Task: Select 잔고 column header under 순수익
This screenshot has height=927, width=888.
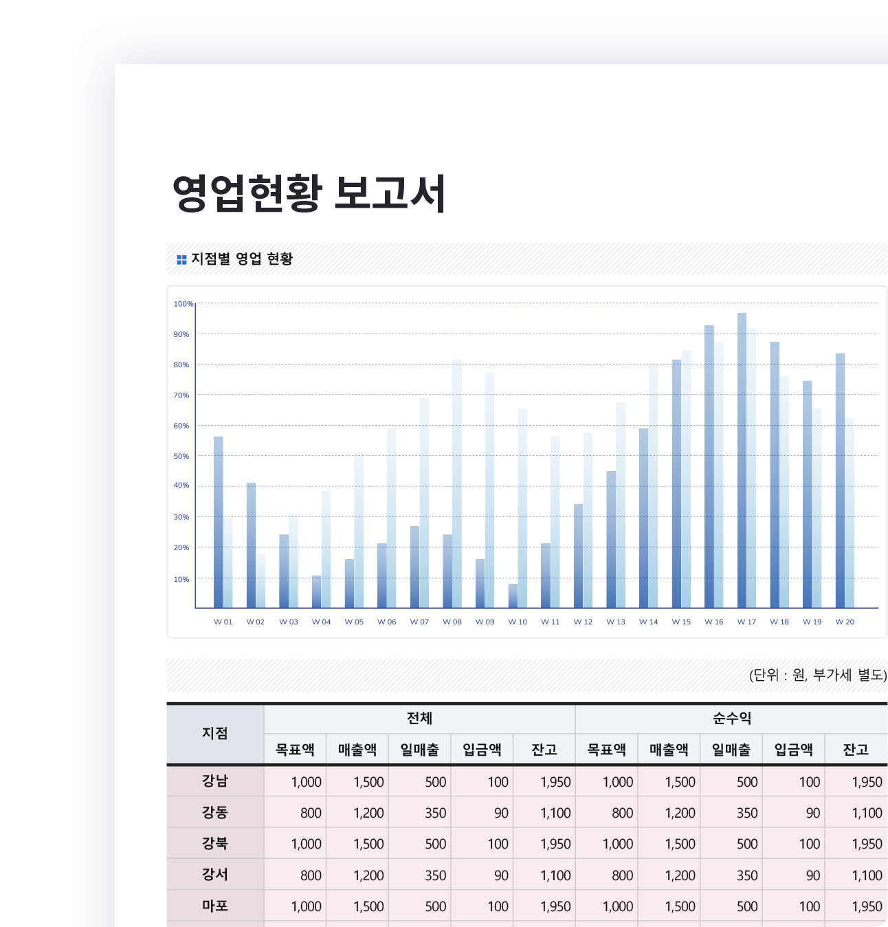Action: pyautogui.click(x=856, y=749)
